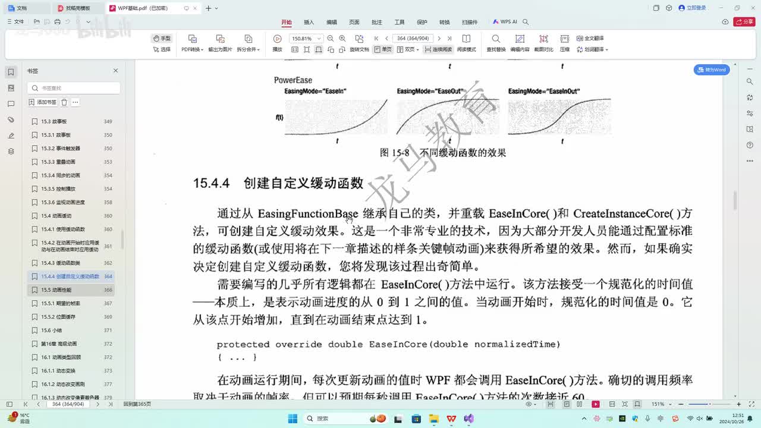Switch to the 找稻壳模板 tab

[x=77, y=8]
